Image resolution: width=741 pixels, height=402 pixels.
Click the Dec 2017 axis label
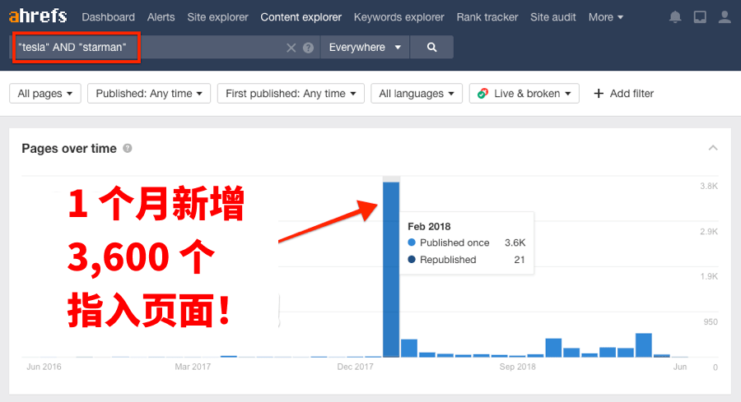tap(355, 367)
